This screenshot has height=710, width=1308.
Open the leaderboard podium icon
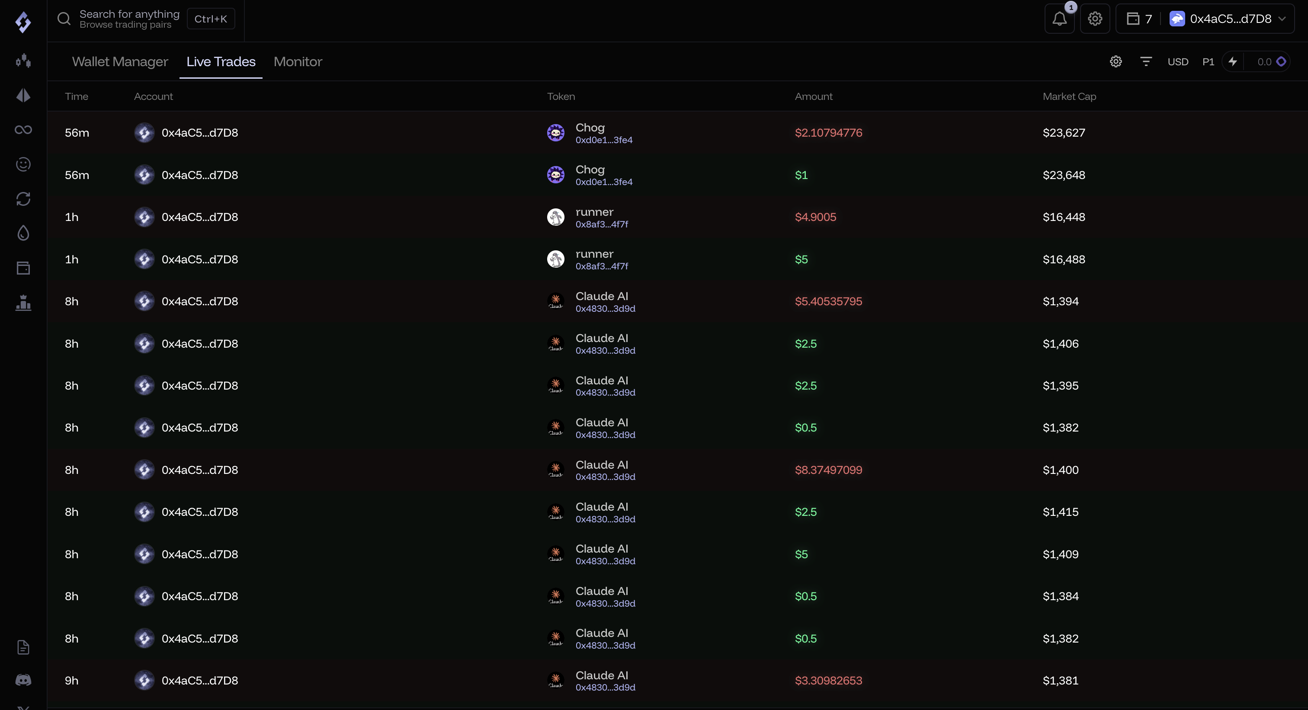coord(23,303)
